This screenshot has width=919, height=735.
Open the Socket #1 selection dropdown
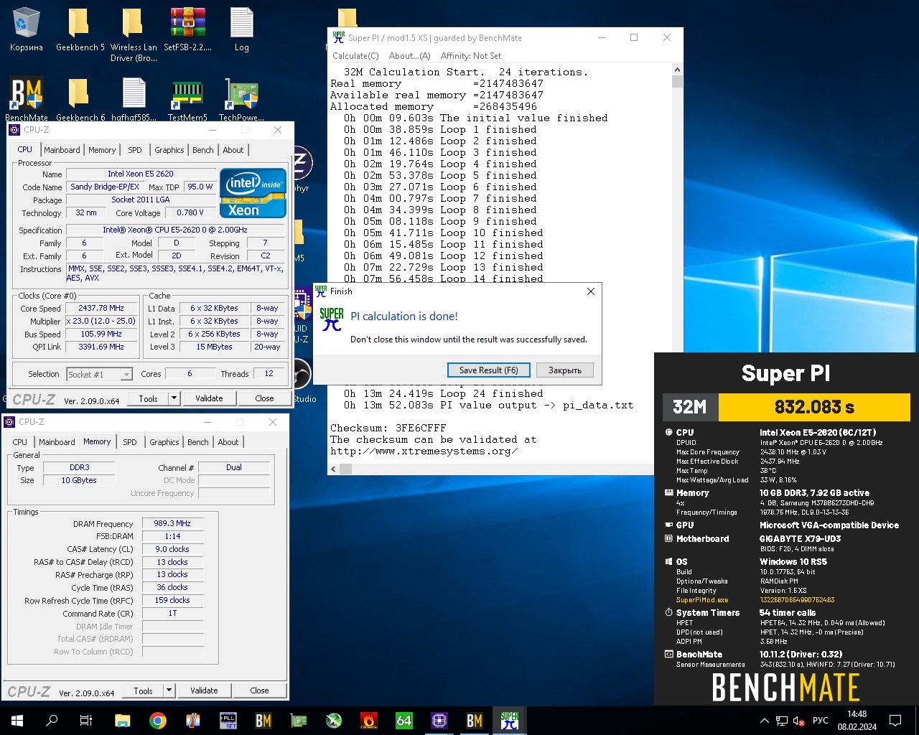tap(99, 374)
